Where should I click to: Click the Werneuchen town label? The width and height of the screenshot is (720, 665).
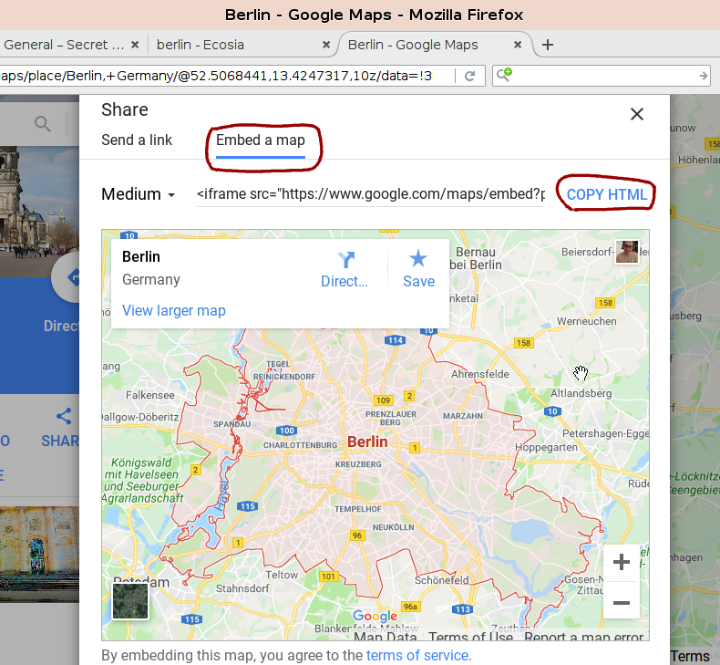tap(586, 321)
